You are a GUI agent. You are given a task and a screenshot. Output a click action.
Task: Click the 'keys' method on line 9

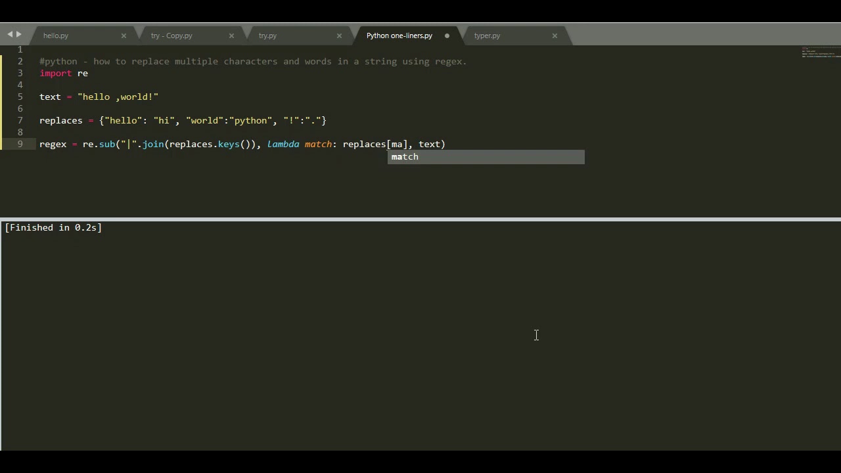(x=229, y=144)
